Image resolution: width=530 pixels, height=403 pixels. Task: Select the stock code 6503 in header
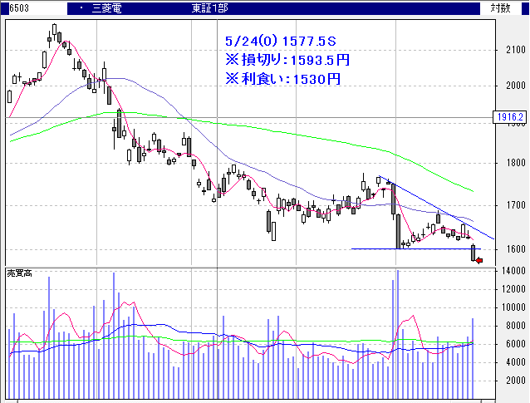[x=18, y=7]
